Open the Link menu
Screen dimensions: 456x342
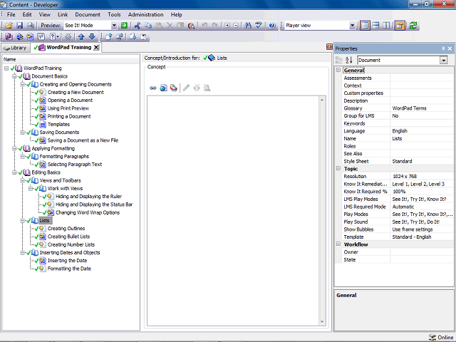(63, 14)
